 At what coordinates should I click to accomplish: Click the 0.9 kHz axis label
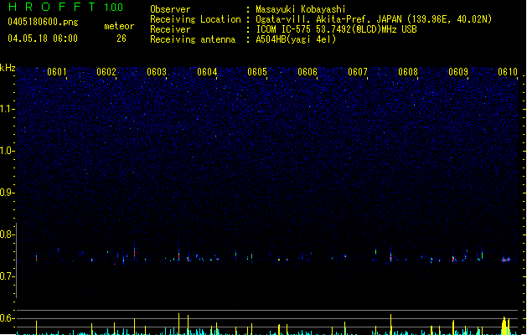click(8, 193)
